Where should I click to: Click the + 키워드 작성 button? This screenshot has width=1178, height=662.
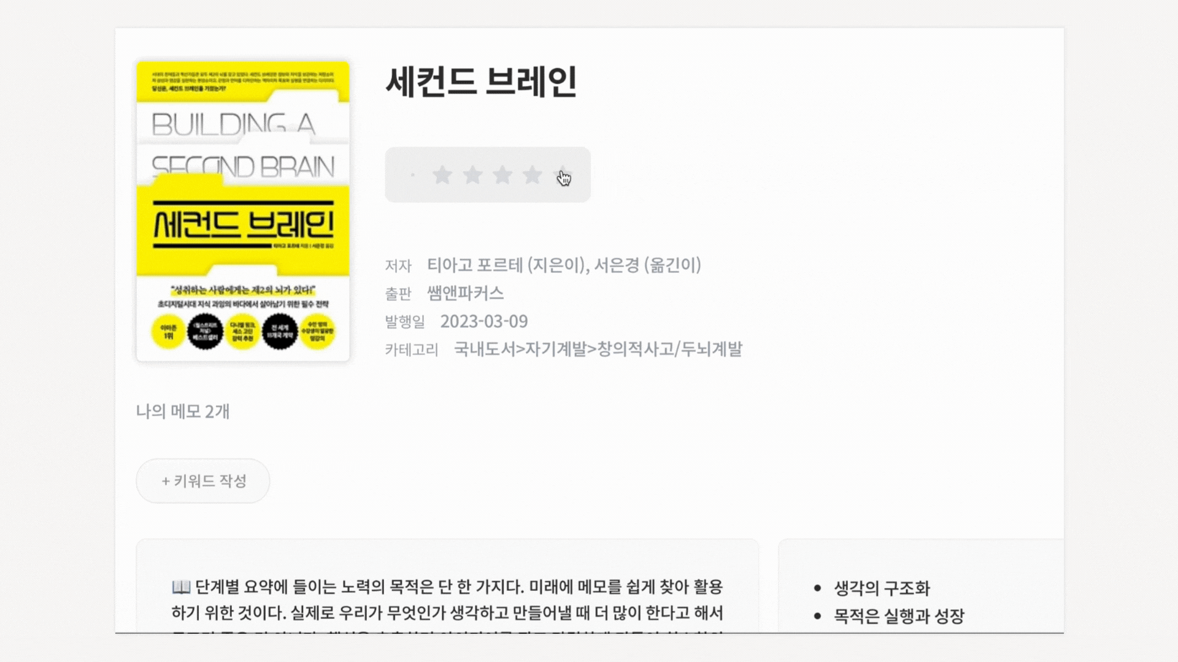(203, 481)
